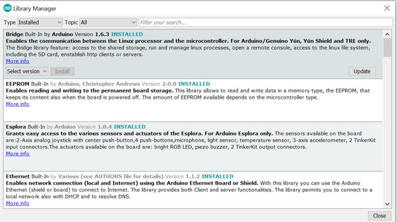Click the grayed Install button for Bridge
The height and width of the screenshot is (222, 397).
click(x=62, y=71)
